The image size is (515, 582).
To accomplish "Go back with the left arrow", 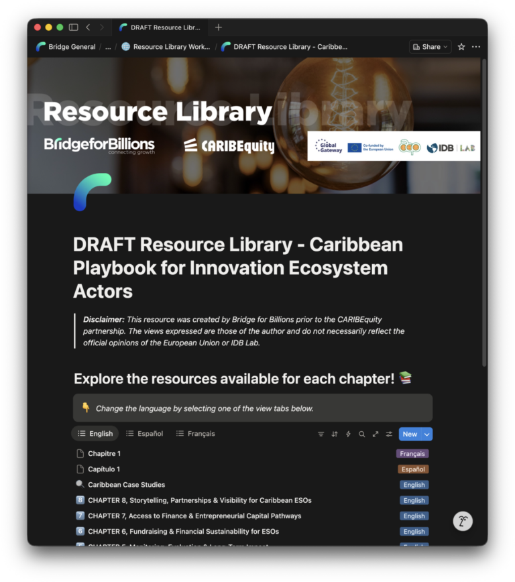I will point(88,27).
